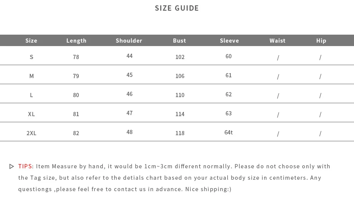
Task: Select the Sleeve column header
Action: (230, 41)
